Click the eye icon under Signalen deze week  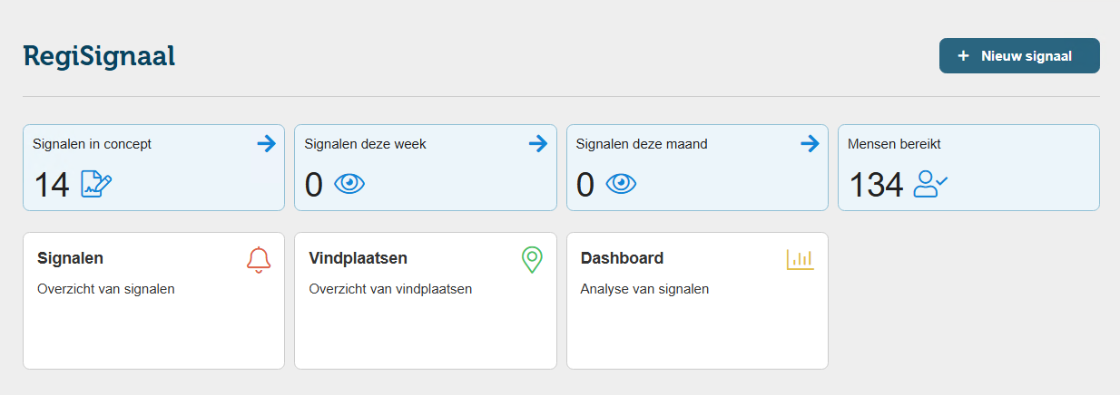349,184
